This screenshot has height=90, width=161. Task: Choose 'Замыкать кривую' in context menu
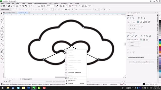pyautogui.click(x=76, y=78)
